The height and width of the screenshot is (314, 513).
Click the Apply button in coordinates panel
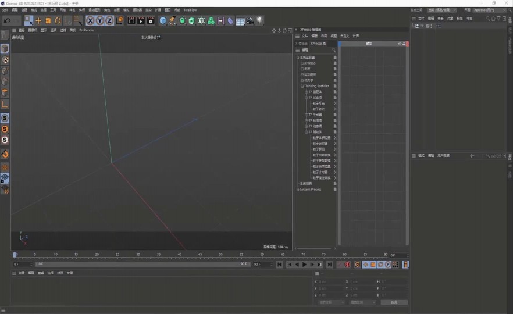pyautogui.click(x=394, y=302)
